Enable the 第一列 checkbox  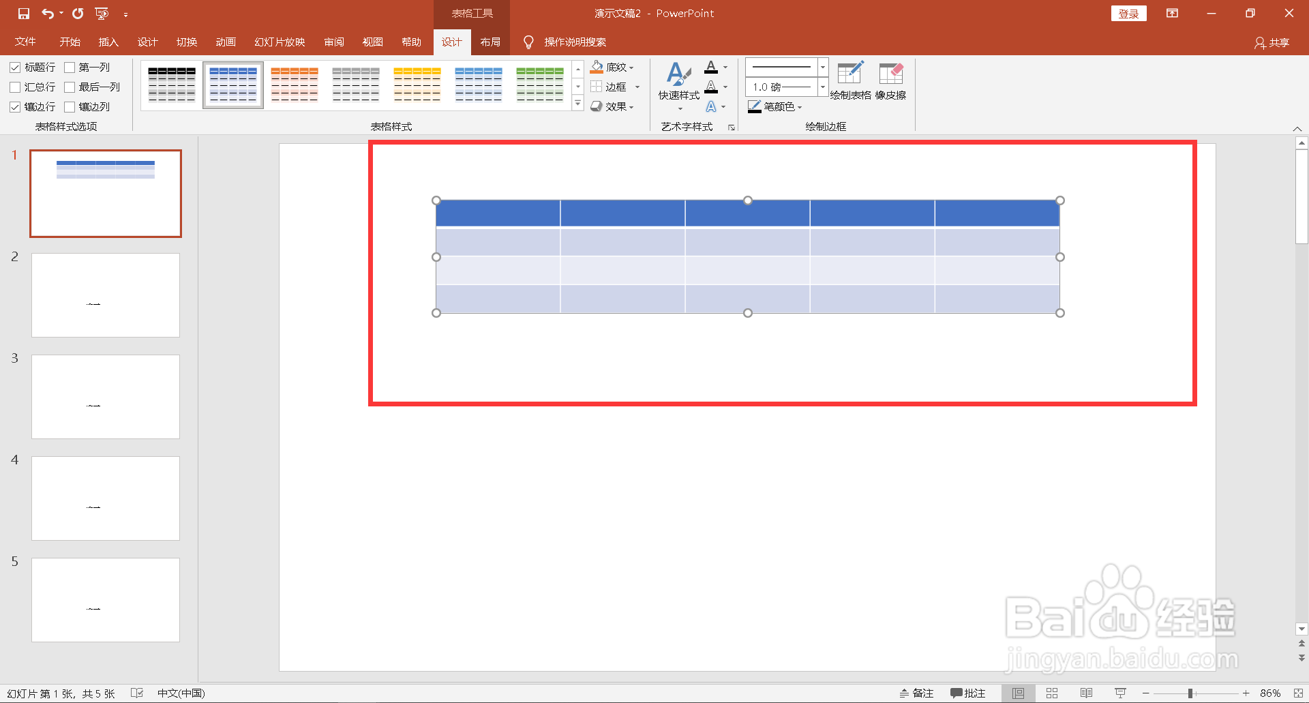tap(70, 68)
